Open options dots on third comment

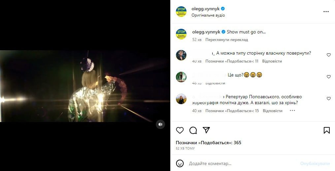pos(292,111)
